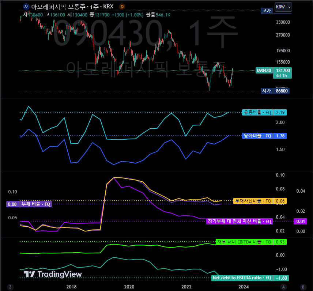Click the orange D delayed-data indicator
Image resolution: width=313 pixels, height=291 pixels.
click(122, 7)
